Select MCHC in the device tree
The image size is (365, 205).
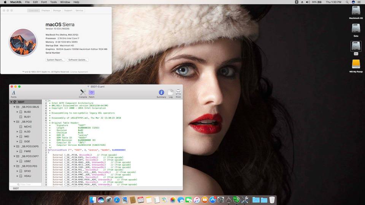pyautogui.click(x=28, y=126)
